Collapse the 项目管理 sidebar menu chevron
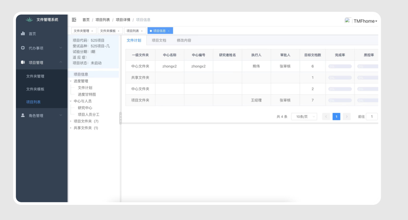 (61, 62)
